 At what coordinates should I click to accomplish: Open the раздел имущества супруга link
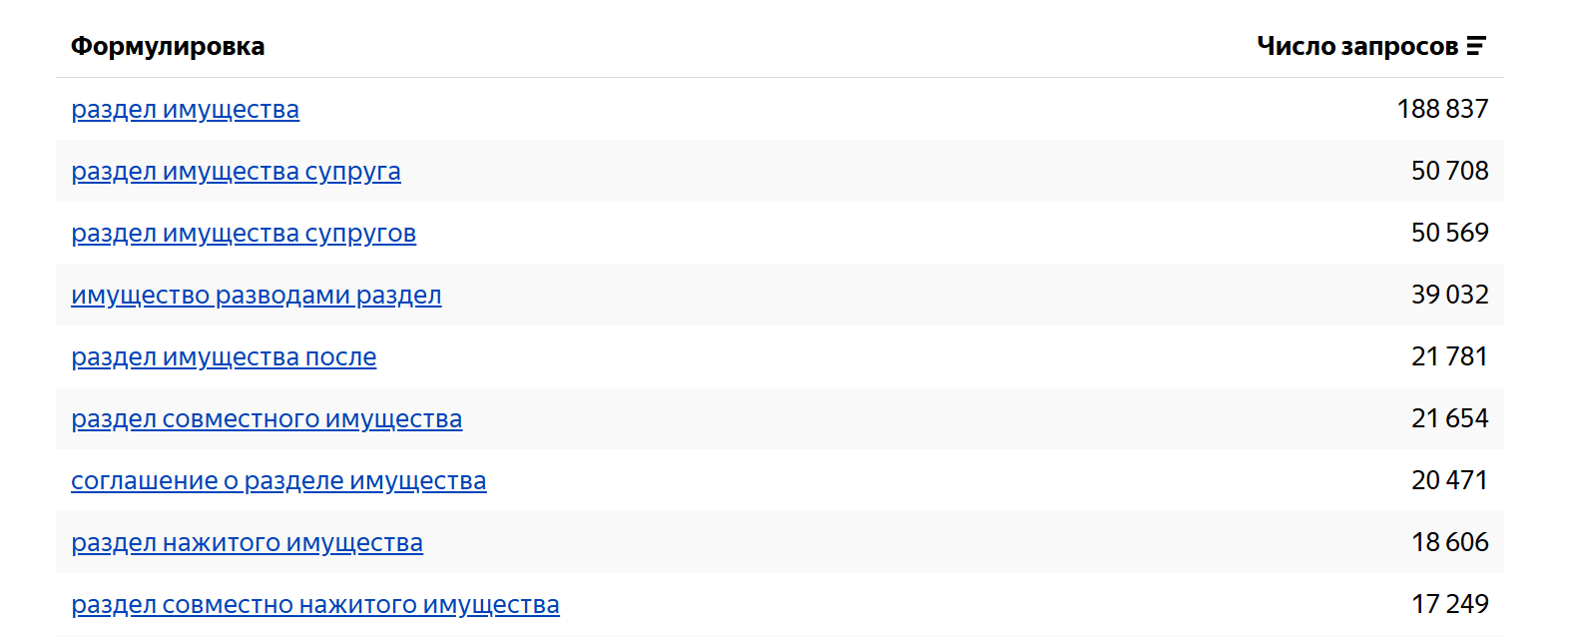(x=236, y=171)
